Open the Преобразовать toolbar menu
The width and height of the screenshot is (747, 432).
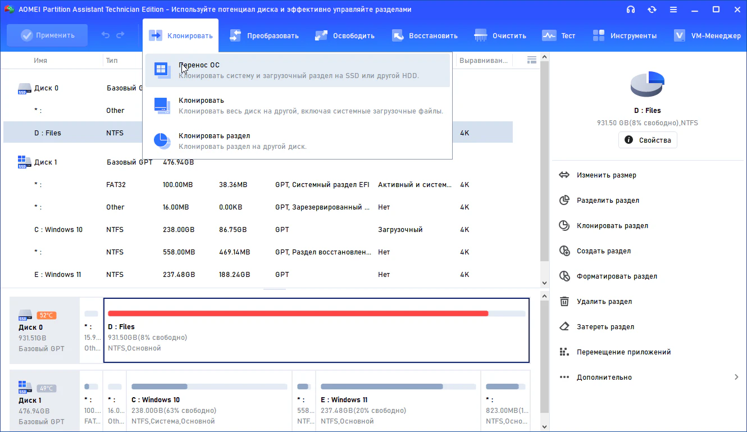(x=265, y=35)
